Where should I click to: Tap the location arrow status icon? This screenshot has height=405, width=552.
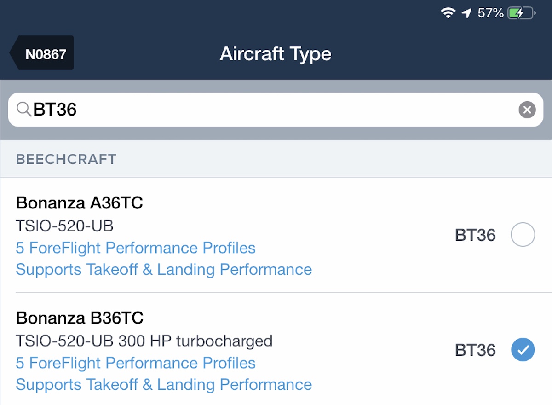(466, 13)
